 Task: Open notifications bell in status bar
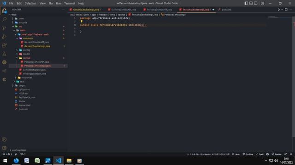291,154
